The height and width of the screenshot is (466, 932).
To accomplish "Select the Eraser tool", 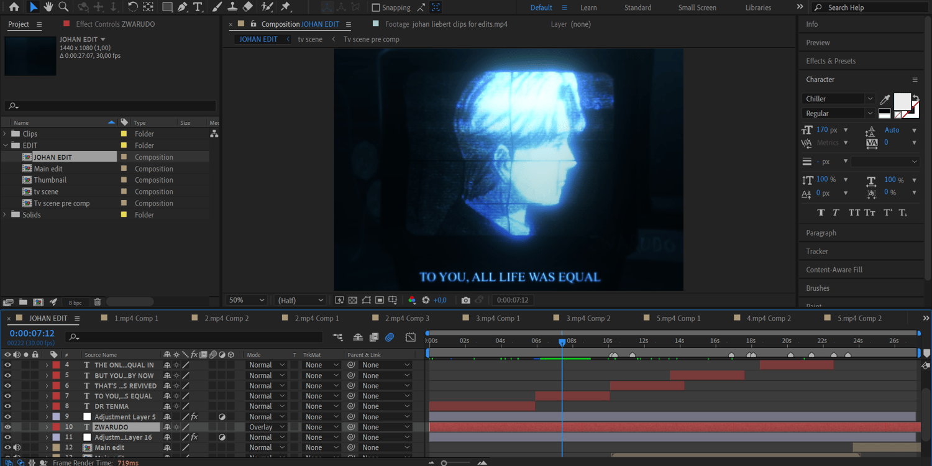I will coord(248,7).
